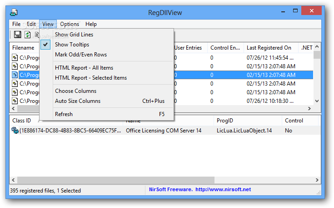
Task: Click the upper list vertical scrollbar thumb
Action: tap(317, 55)
